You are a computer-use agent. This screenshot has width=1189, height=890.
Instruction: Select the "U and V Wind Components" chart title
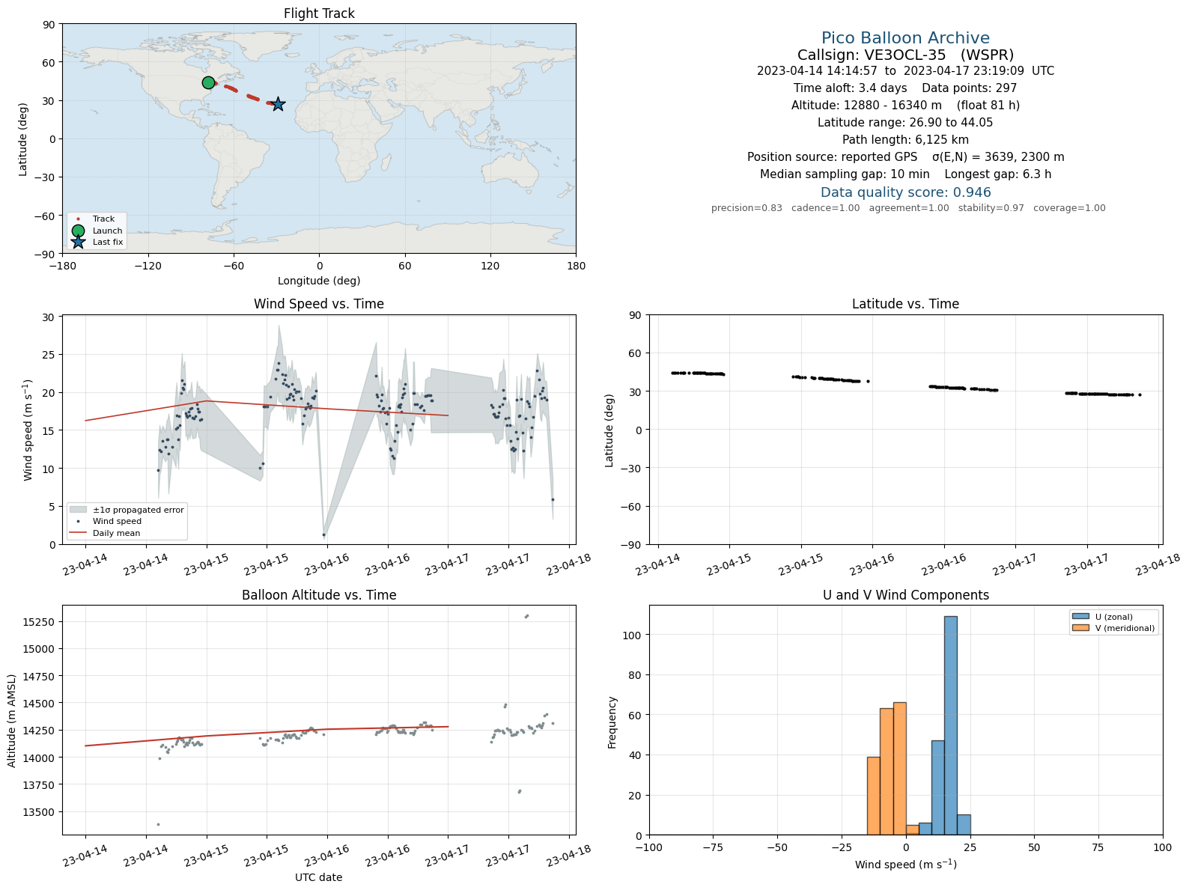coord(905,595)
